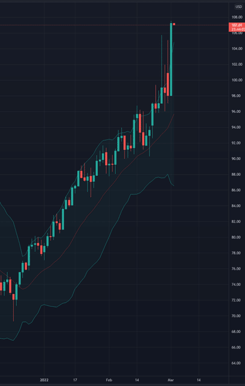The width and height of the screenshot is (245, 386).
Task: Click the 82.00 price axis label
Action: coord(237,222)
